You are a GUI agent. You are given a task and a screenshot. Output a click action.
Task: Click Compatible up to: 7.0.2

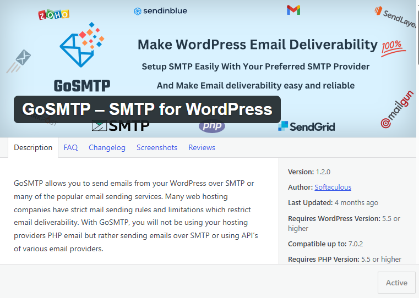click(325, 244)
